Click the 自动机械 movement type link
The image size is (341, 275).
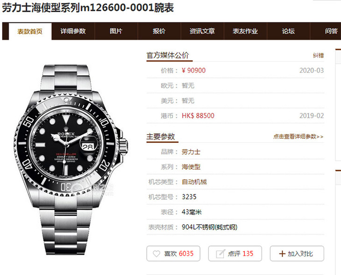194,182
